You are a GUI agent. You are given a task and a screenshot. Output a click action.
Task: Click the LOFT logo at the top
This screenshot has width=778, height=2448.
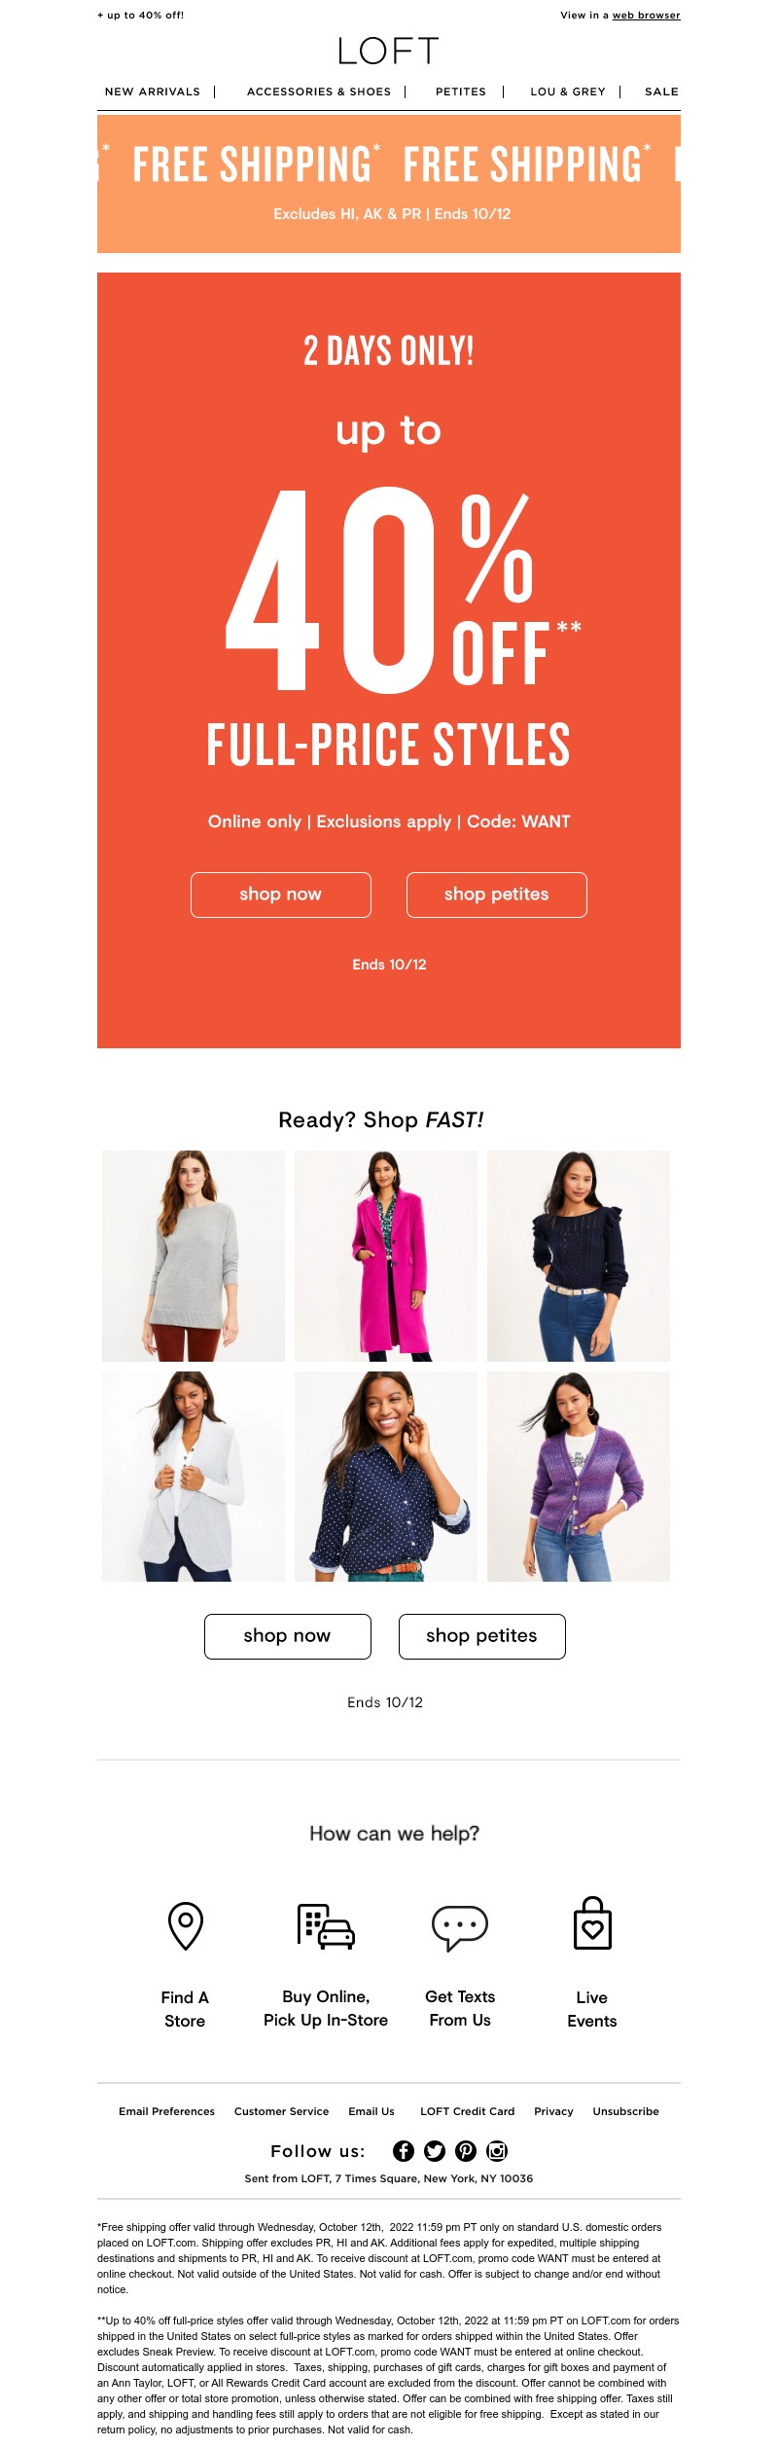point(389,51)
